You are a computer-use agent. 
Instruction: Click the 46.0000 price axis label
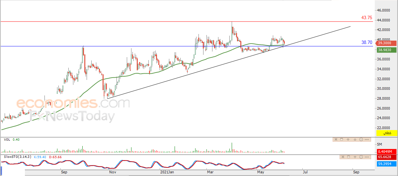pyautogui.click(x=383, y=10)
